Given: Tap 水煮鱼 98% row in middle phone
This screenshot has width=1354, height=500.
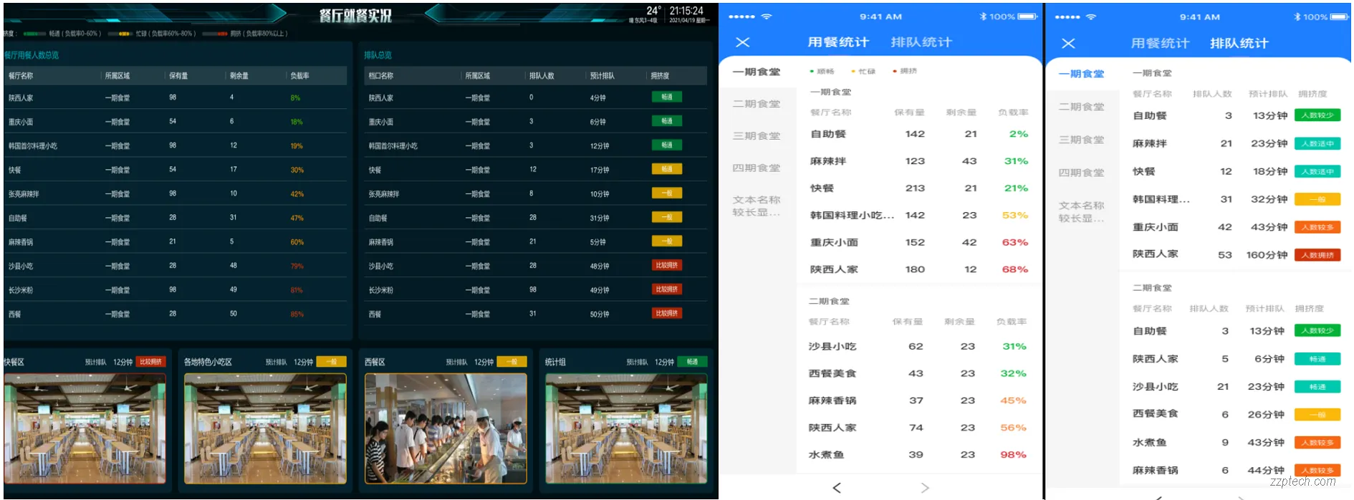Looking at the screenshot, I should click(x=919, y=454).
